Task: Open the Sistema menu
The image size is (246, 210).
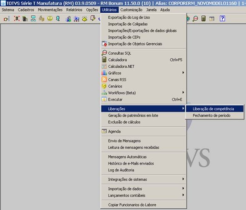Action: coord(8,10)
